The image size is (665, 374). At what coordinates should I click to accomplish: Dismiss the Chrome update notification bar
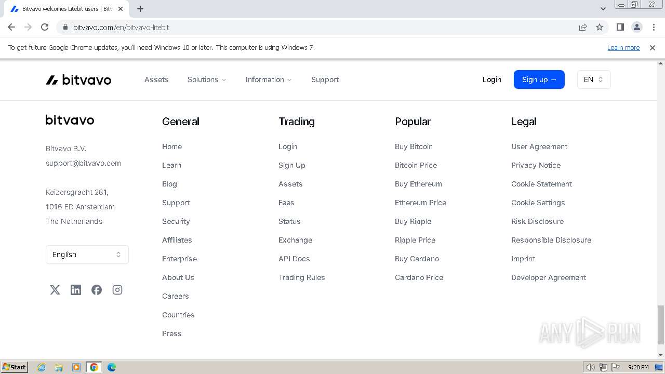653,47
